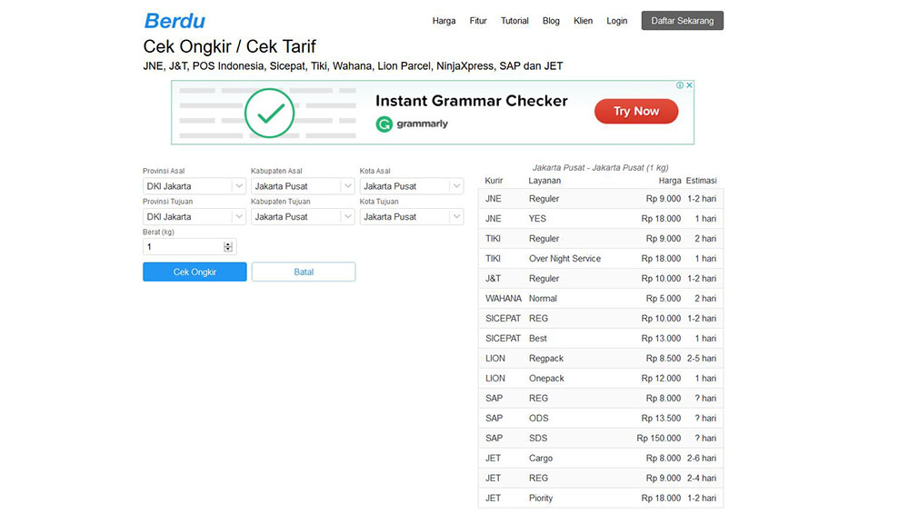Open the Kota Asal dropdown
This screenshot has height=514, width=909.
tap(411, 186)
